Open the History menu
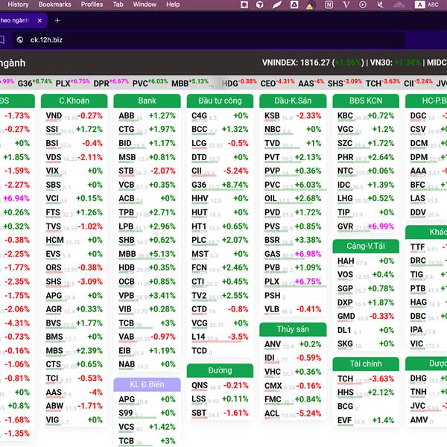This screenshot has width=447, height=447. pos(18,4)
